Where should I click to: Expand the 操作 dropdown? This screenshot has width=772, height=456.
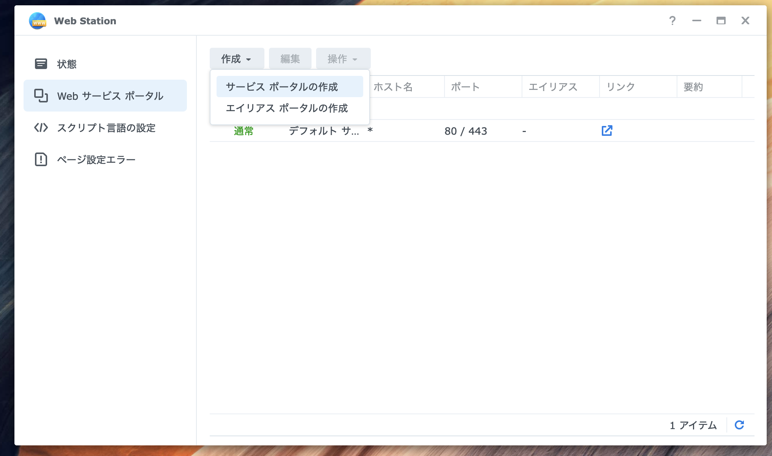coord(342,58)
